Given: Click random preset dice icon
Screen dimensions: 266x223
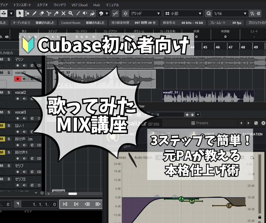Looking at the screenshot, I should pos(256,123).
